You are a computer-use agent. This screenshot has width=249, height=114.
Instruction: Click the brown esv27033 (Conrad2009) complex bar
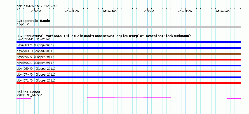pos(129,54)
